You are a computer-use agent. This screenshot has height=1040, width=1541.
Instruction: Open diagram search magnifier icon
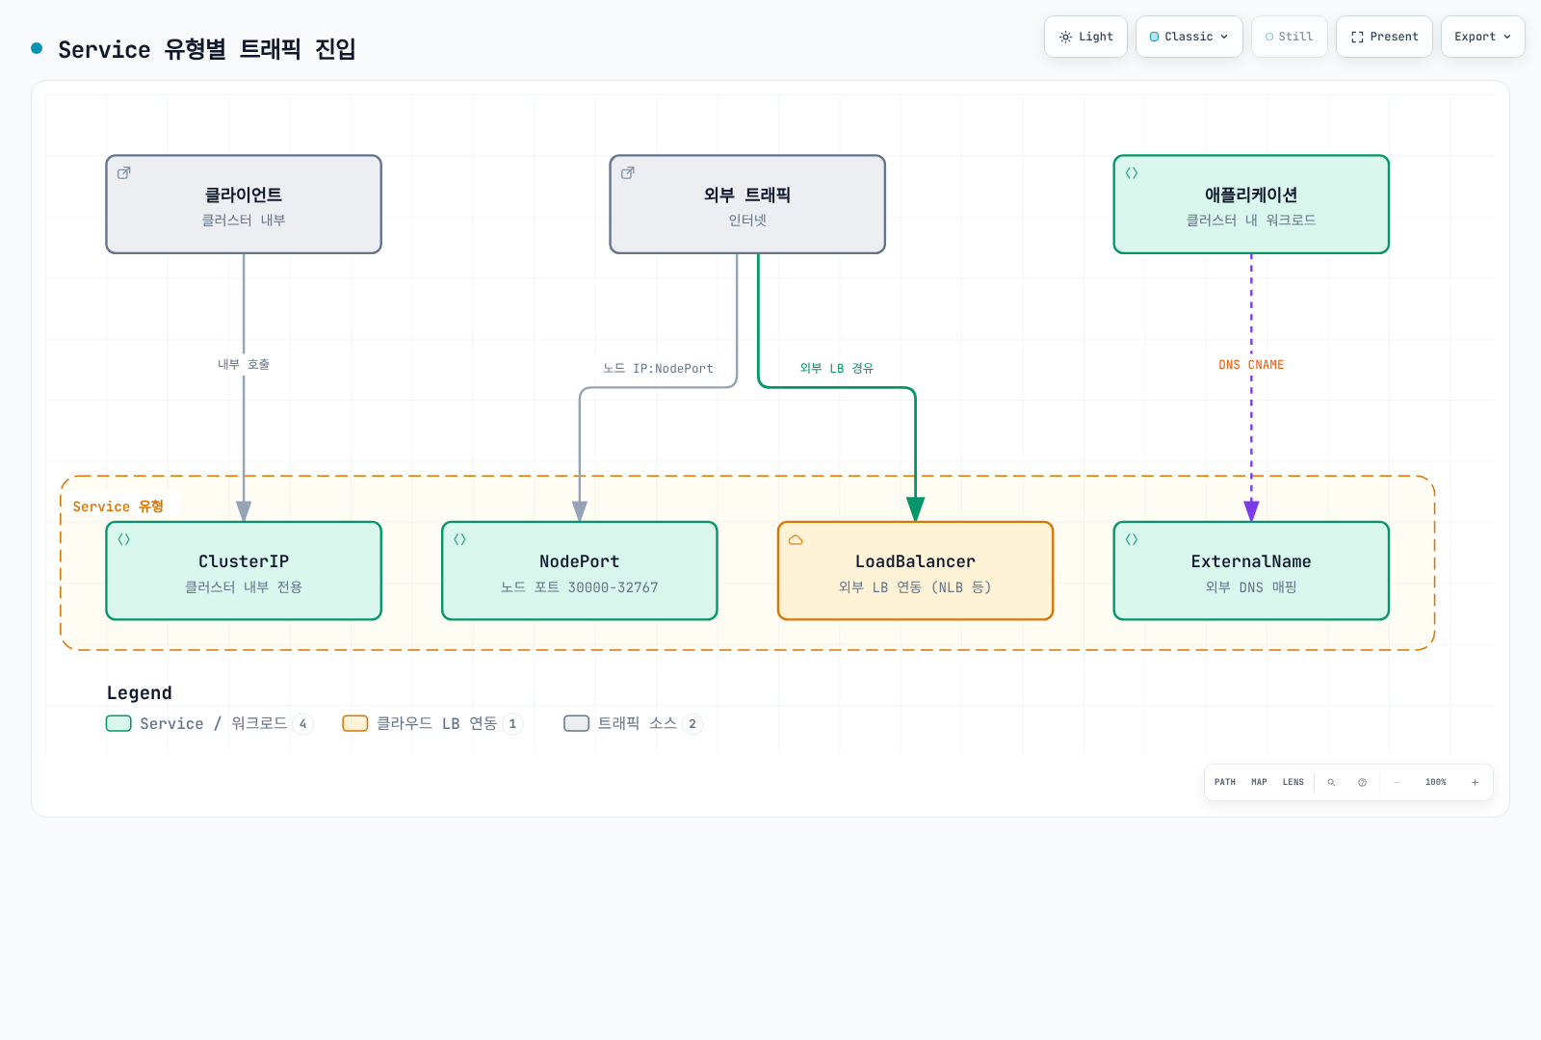point(1331,783)
